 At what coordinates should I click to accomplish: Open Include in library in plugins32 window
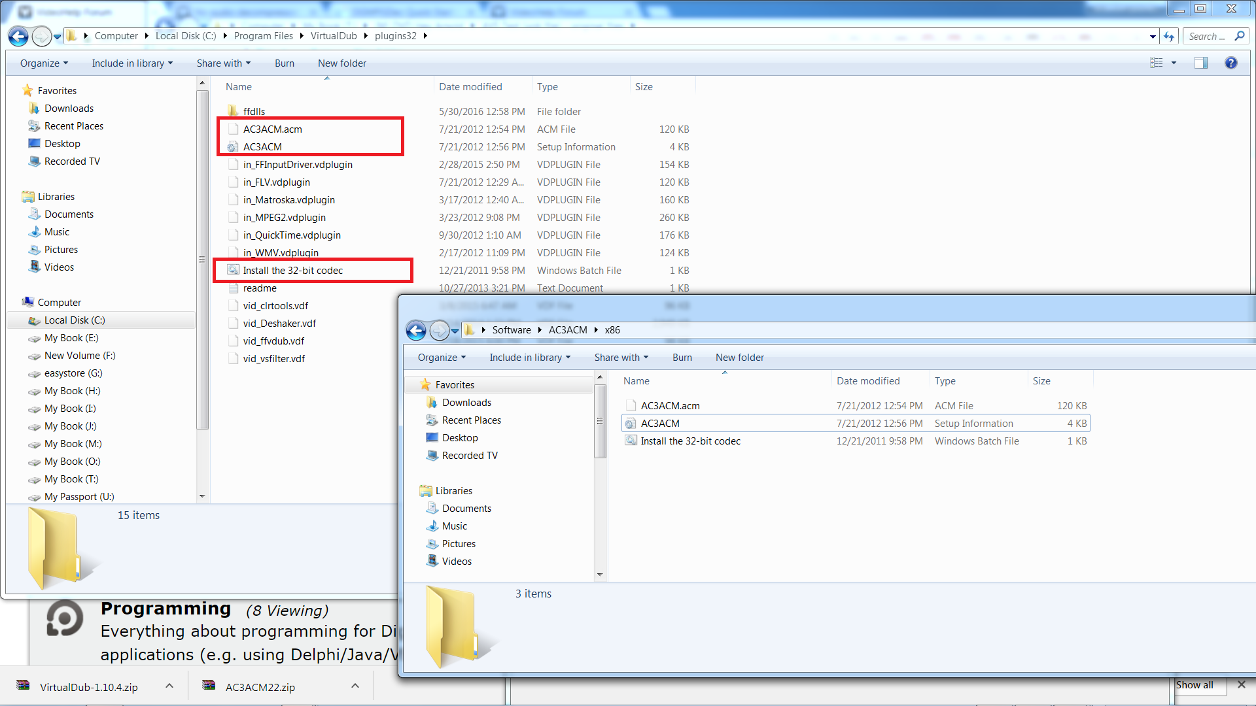[132, 63]
